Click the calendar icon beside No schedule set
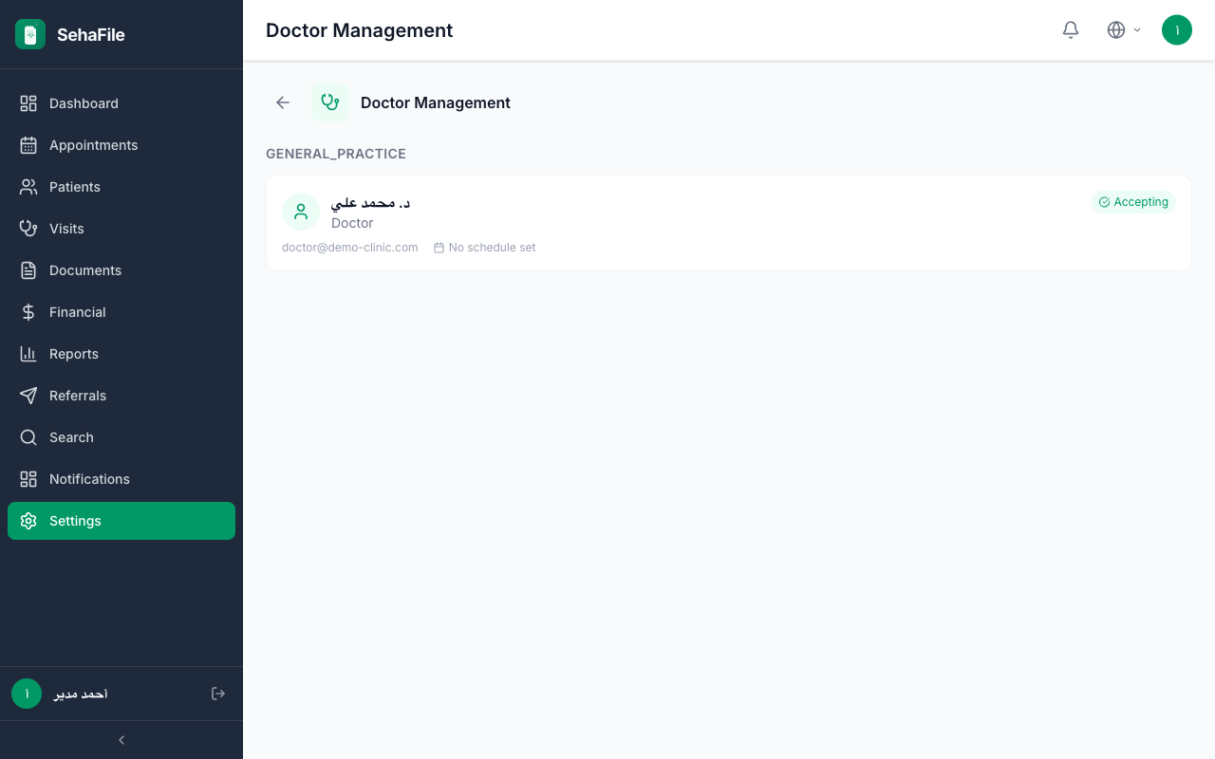 439,248
